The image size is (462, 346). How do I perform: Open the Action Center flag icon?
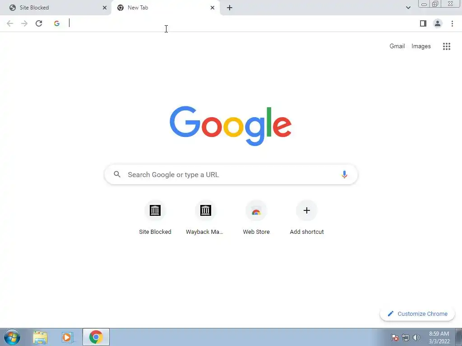[x=394, y=337]
